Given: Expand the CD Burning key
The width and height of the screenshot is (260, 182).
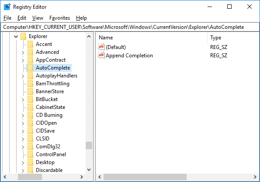Looking at the screenshot, I should [x=23, y=115].
